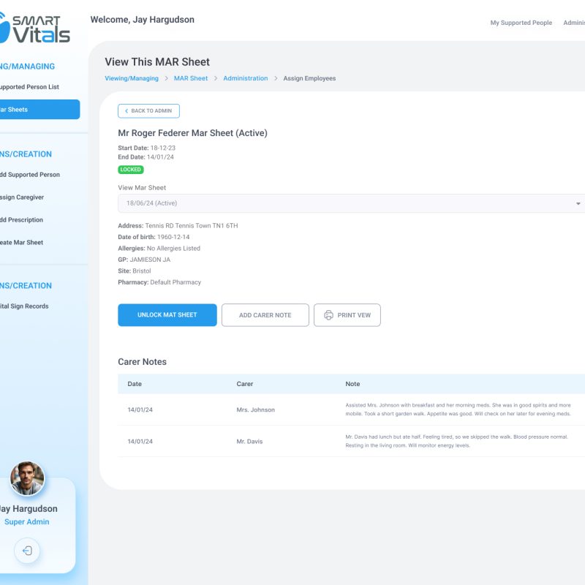
Task: Click the Add Carer Note button
Action: pyautogui.click(x=265, y=315)
